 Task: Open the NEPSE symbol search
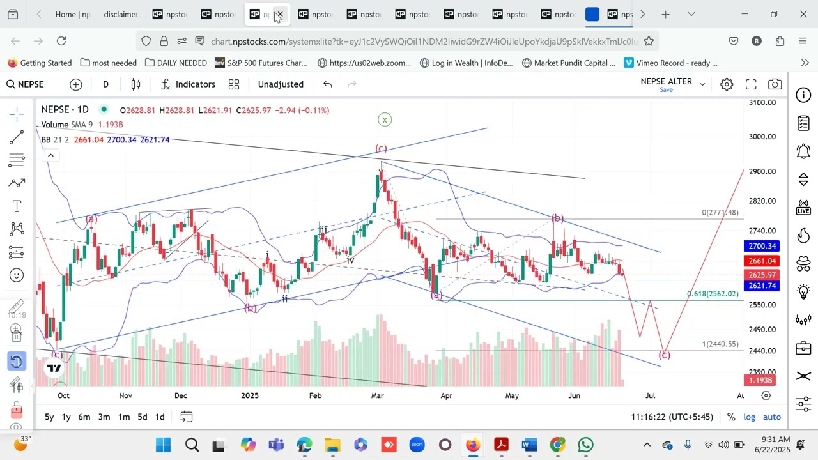coord(26,84)
